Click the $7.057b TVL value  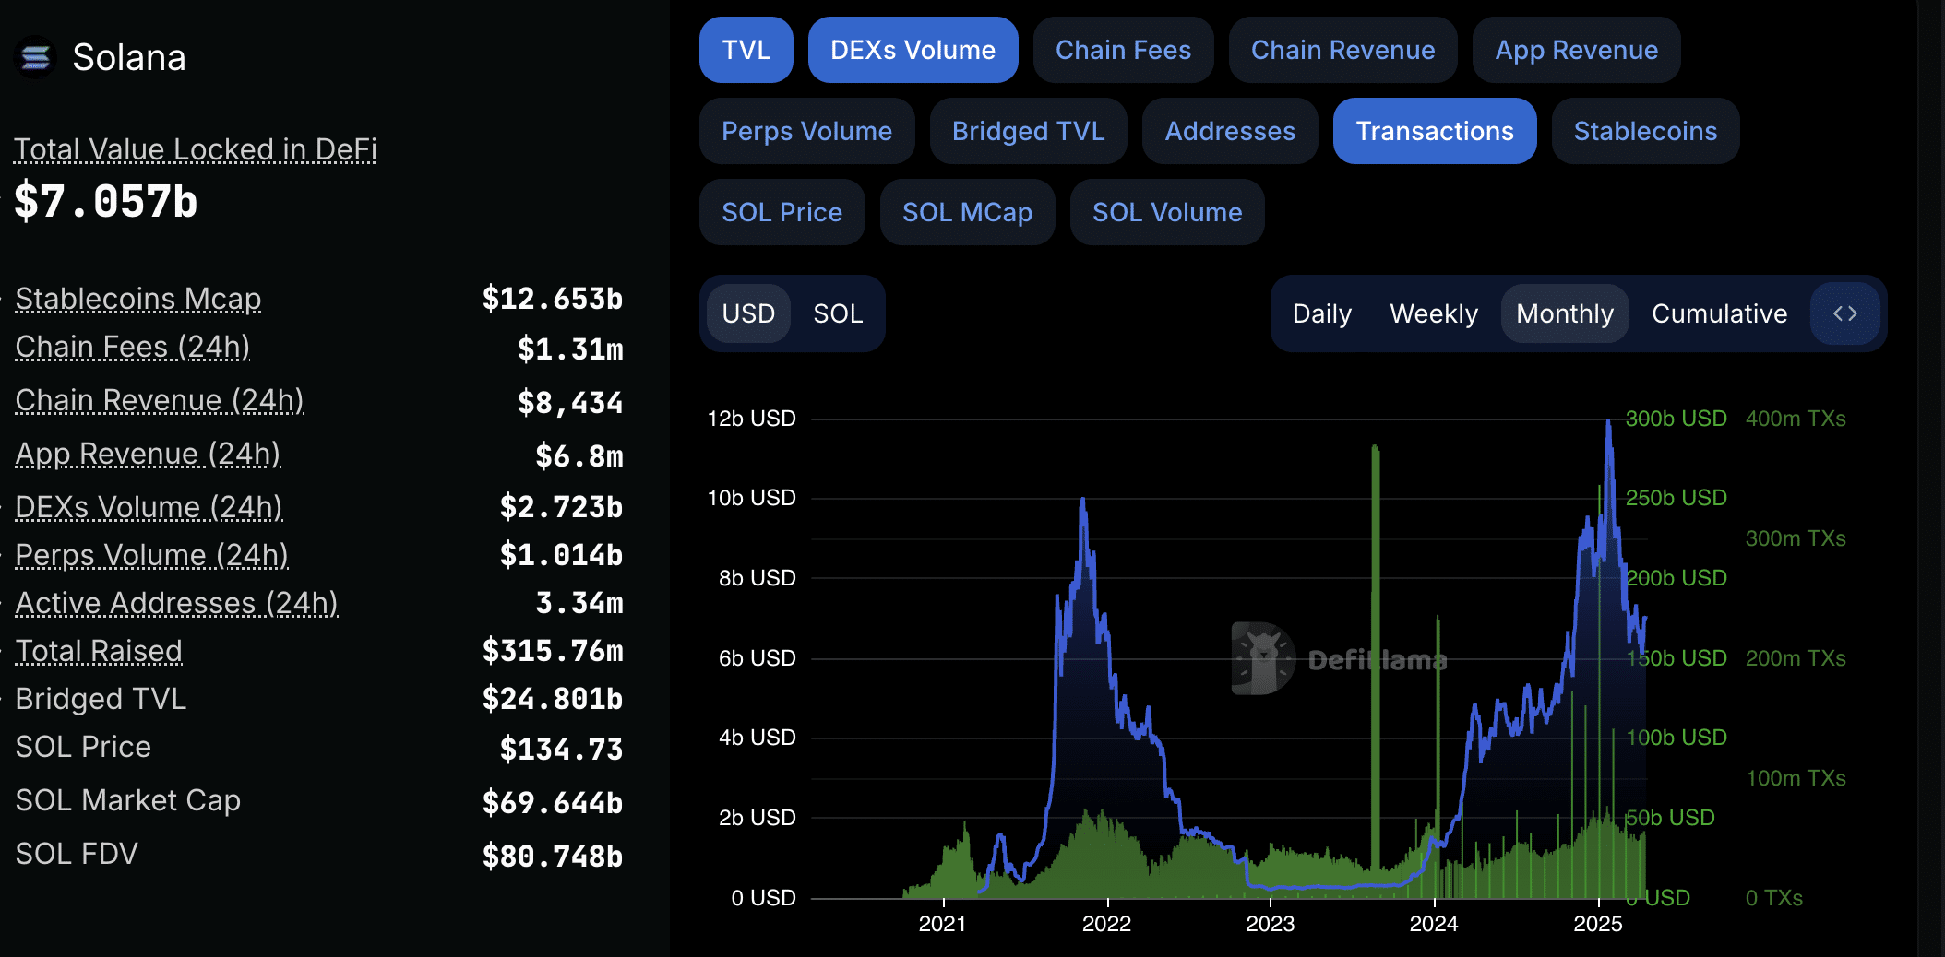coord(106,201)
